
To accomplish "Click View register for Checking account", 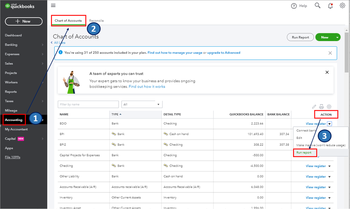I will tap(316, 166).
